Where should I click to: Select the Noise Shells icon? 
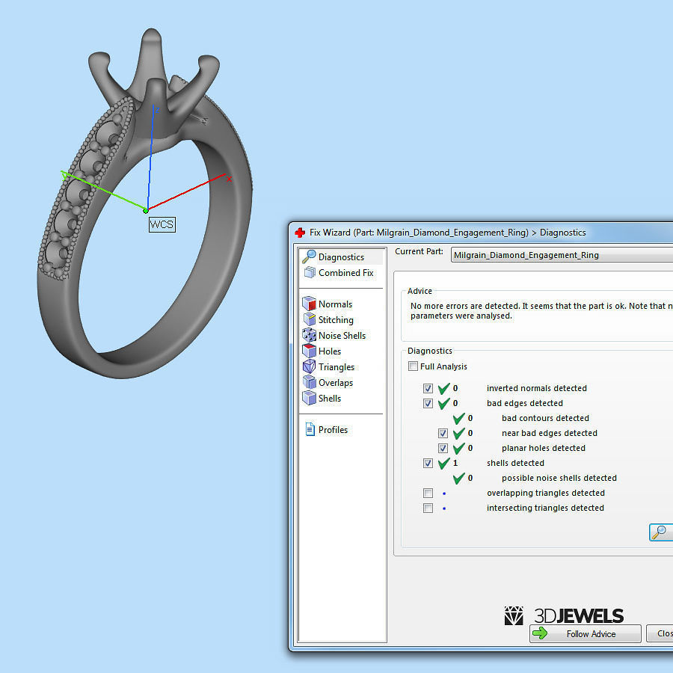tap(309, 335)
